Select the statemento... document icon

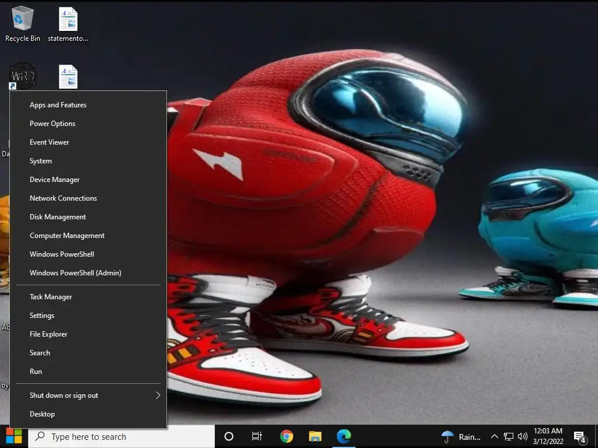[68, 24]
